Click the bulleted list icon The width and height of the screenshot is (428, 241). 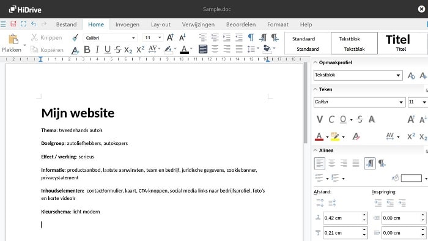pyautogui.click(x=203, y=37)
